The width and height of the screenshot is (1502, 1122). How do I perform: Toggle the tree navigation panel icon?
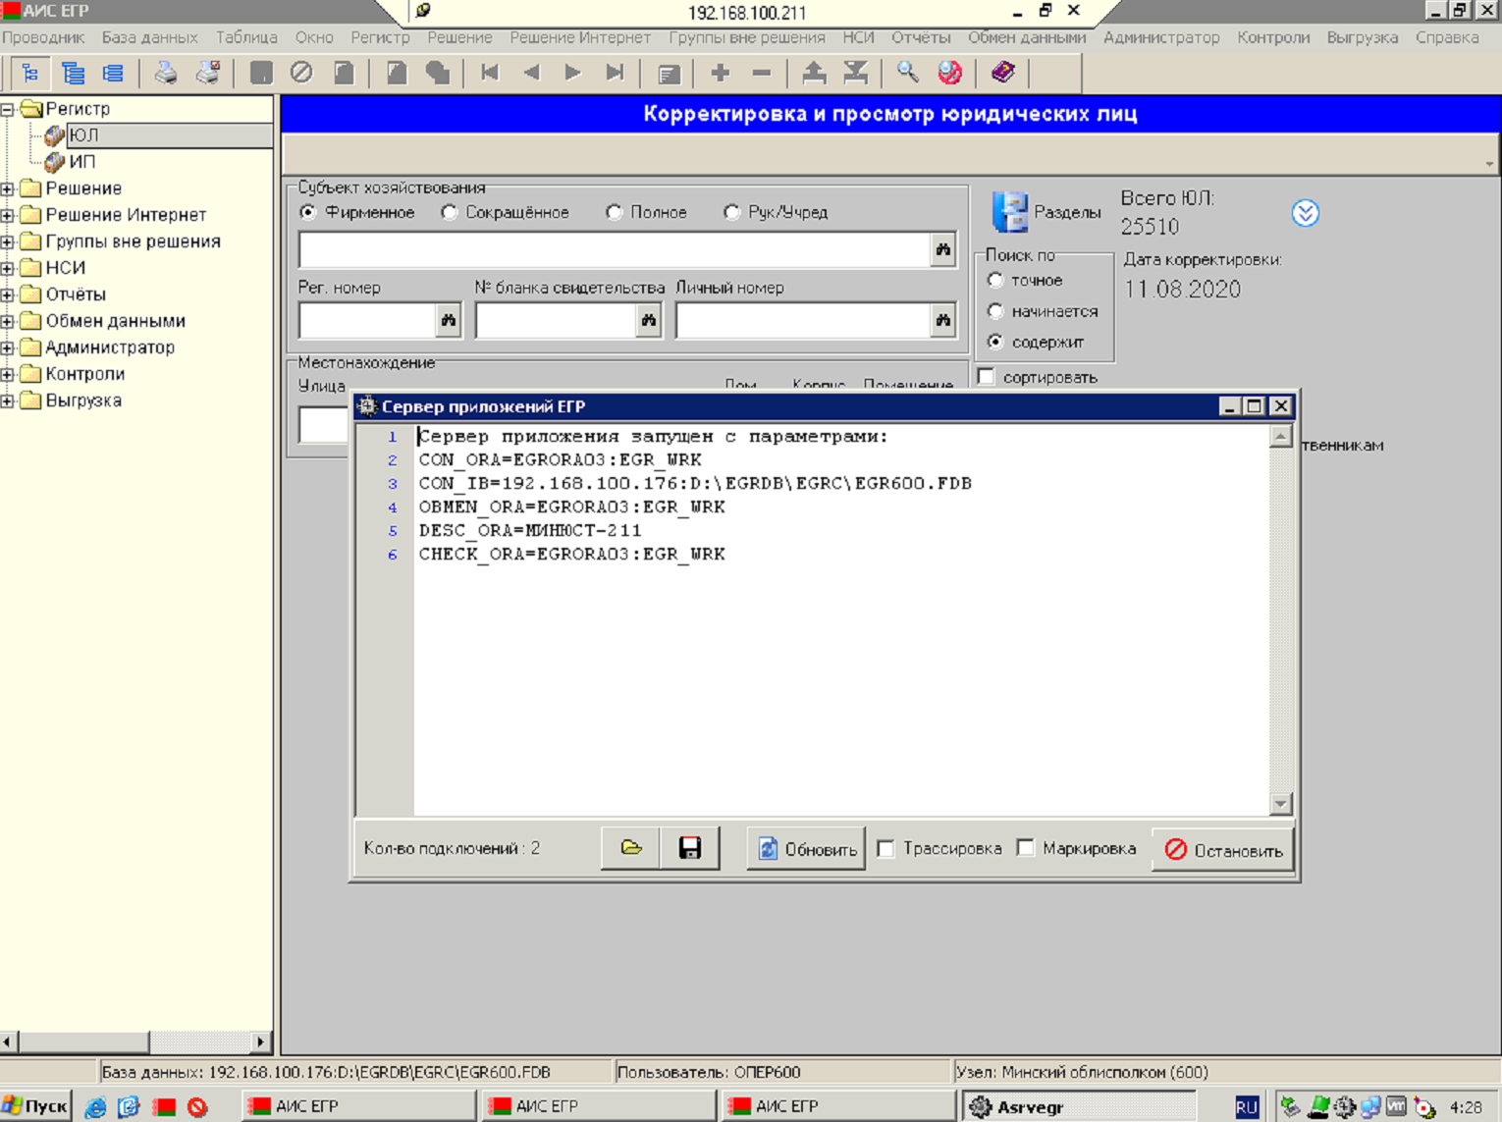(30, 73)
